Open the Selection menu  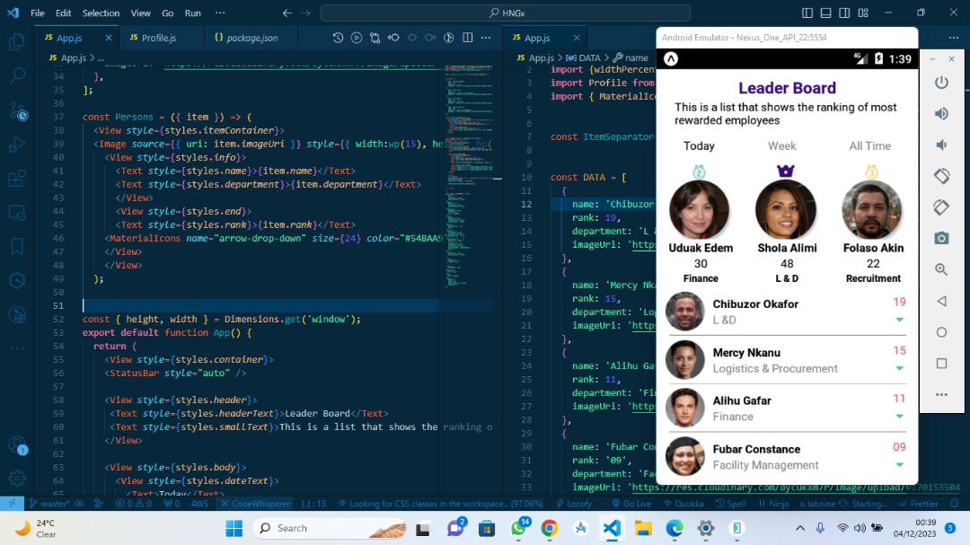[x=101, y=13]
